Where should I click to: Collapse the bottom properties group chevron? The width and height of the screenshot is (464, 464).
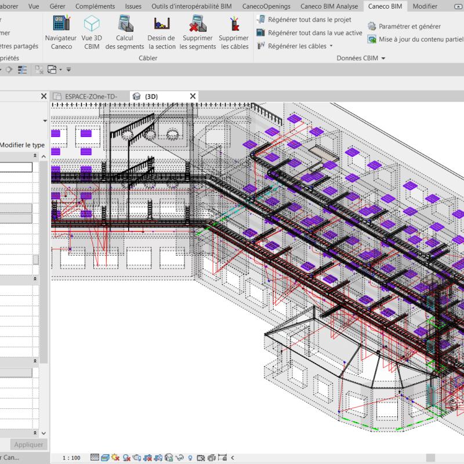(35, 433)
